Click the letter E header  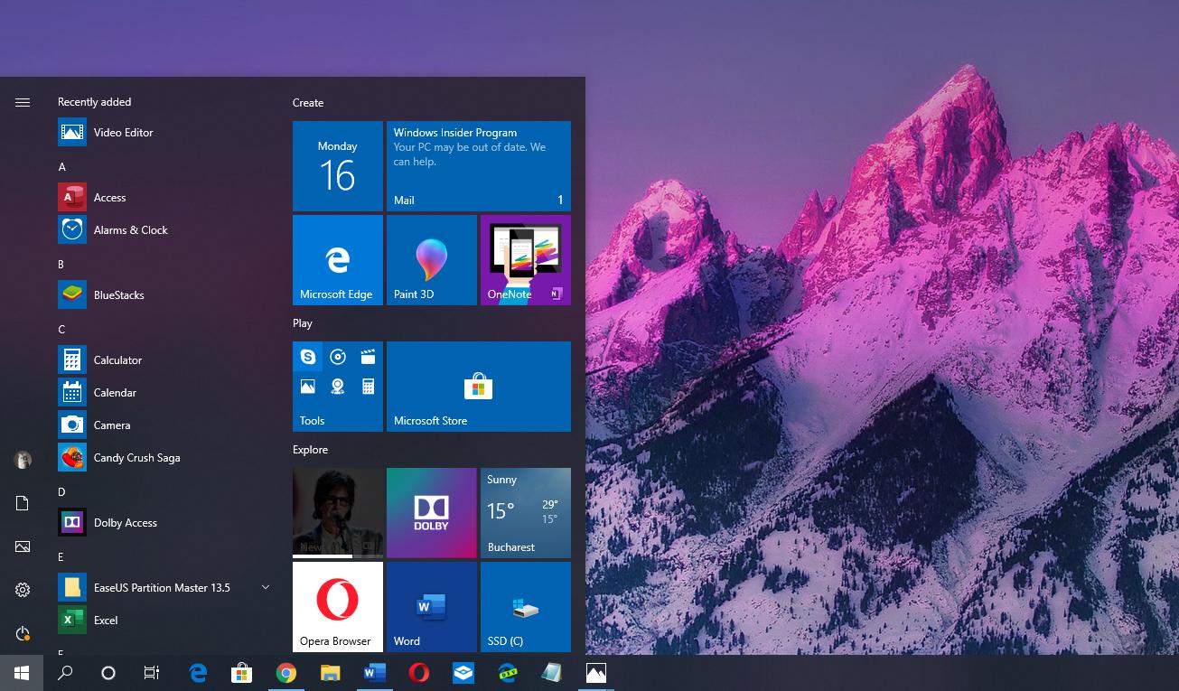coord(61,557)
